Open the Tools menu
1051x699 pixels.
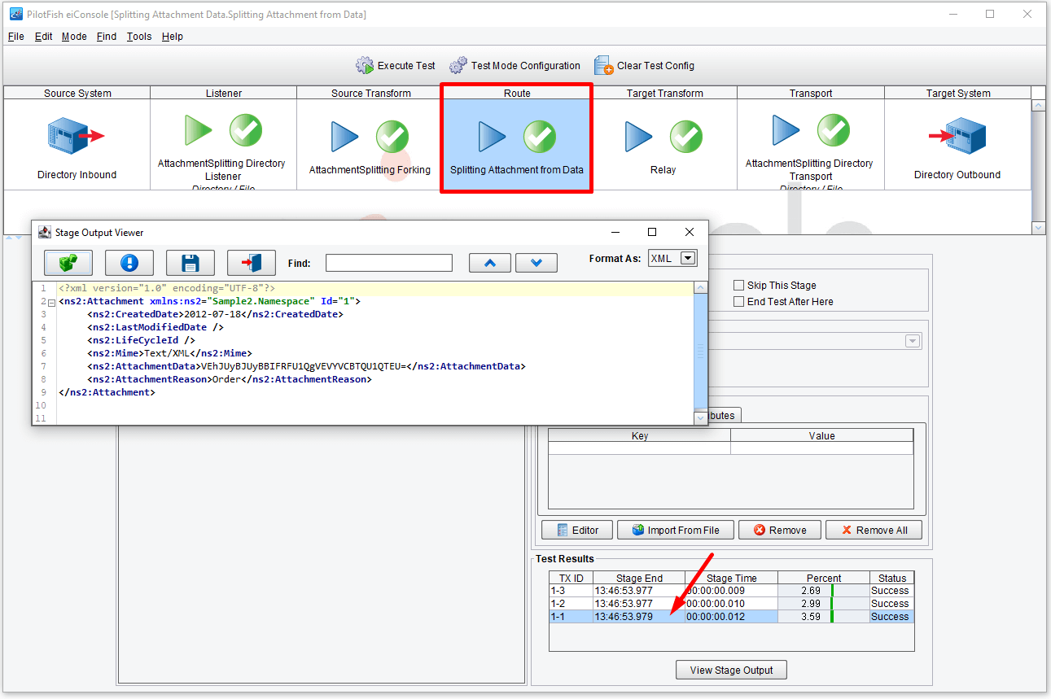[139, 37]
